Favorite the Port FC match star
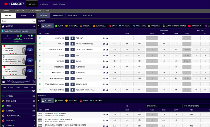 coord(104,44)
